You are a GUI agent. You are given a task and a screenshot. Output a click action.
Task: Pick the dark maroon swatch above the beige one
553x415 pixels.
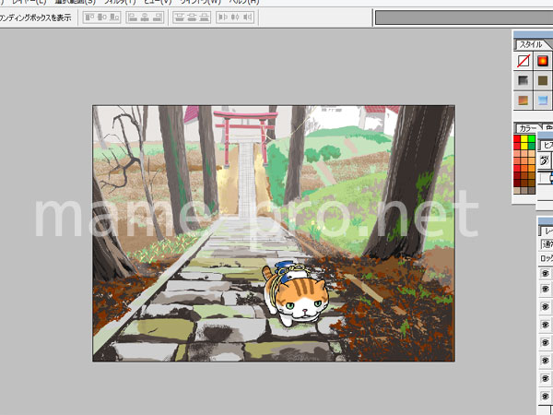517,183
